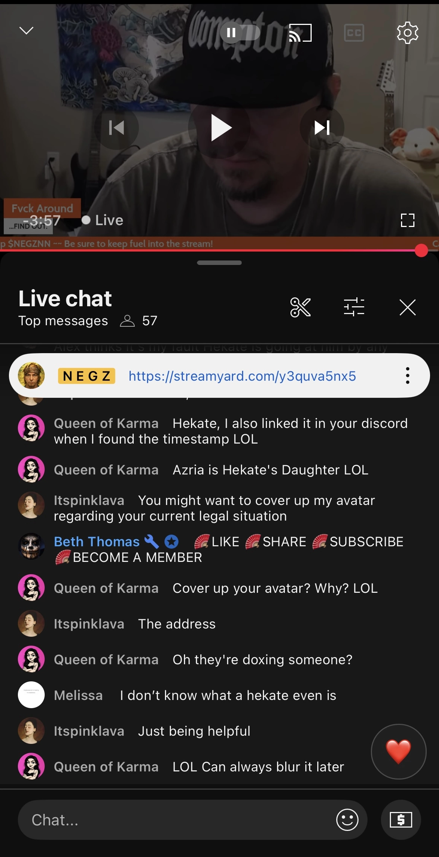Screen dimensions: 439x857
Task: Close the Live chat panel
Action: point(407,307)
